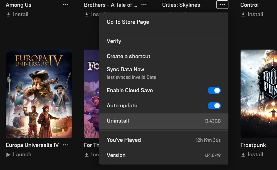
Task: Click the last synced Invalid Date text
Action: (x=132, y=77)
